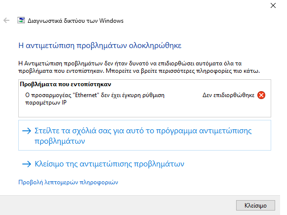Image resolution: width=287 pixels, height=215 pixels.
Task: Click the empty area inside the problems list box
Action: (x=145, y=111)
